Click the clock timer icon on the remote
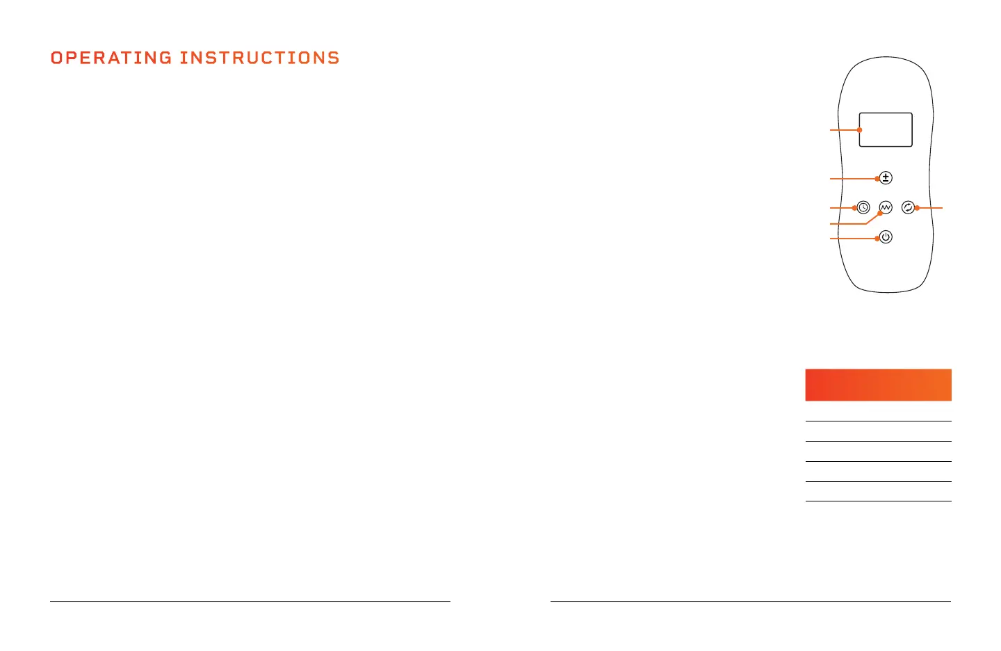The width and height of the screenshot is (1001, 651). tap(863, 207)
